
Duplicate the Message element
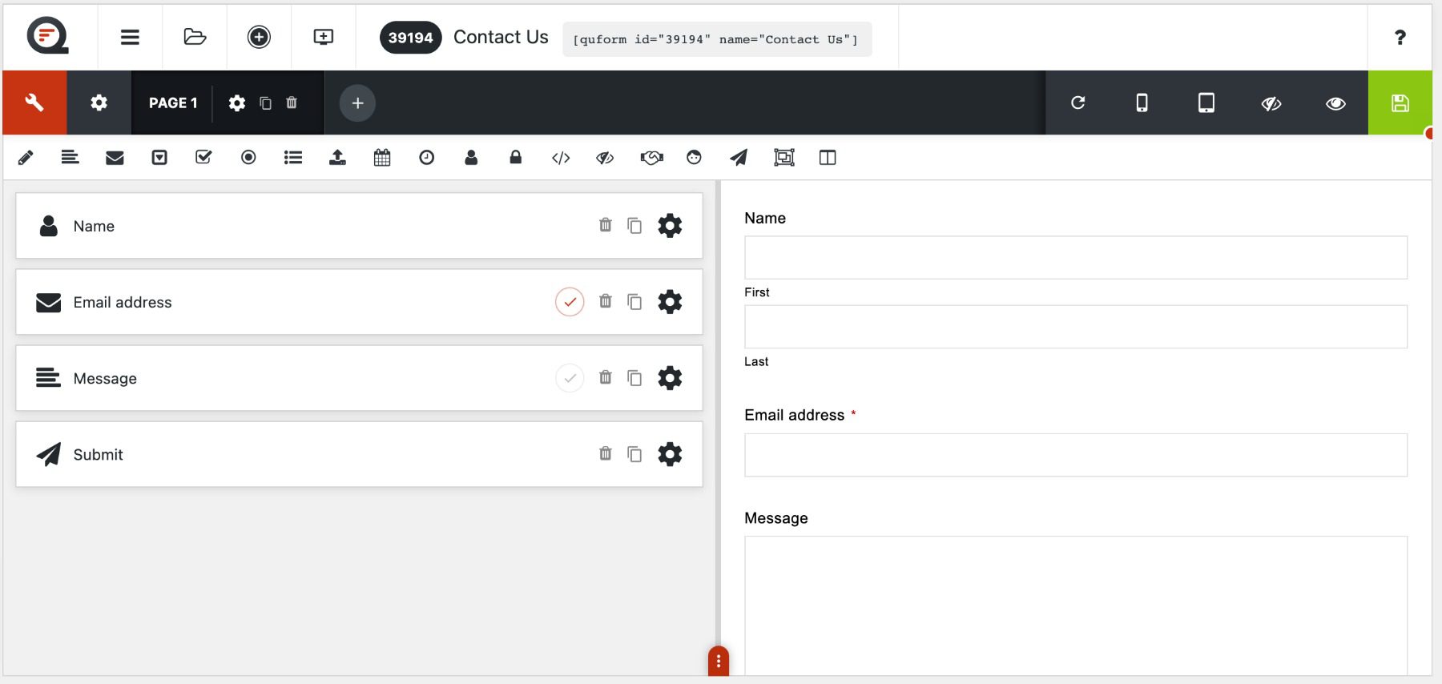634,378
